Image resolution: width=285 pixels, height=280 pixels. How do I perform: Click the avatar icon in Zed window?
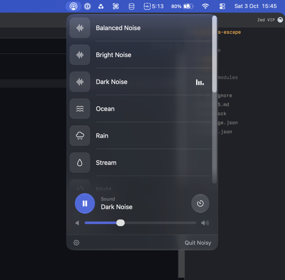click(280, 20)
